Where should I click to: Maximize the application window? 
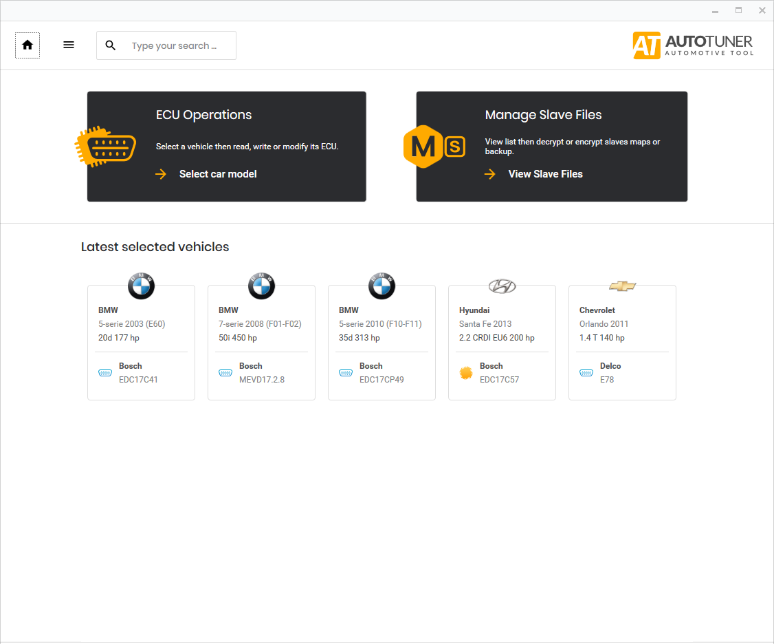pyautogui.click(x=739, y=10)
